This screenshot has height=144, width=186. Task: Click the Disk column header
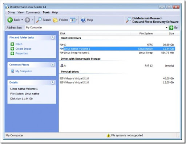click(x=63, y=34)
